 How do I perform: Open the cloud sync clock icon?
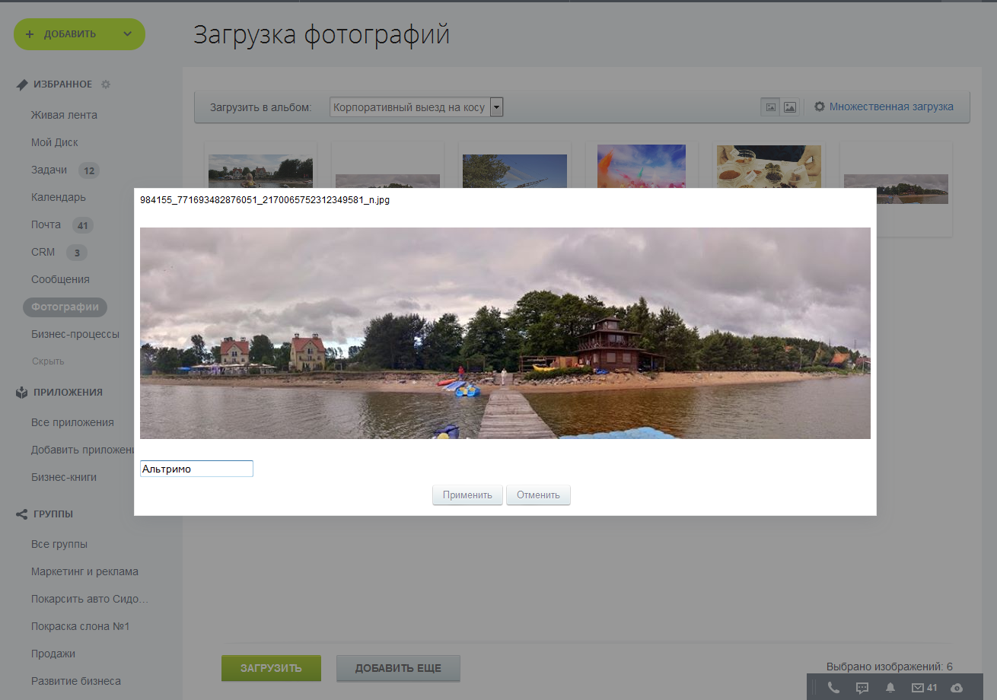click(957, 688)
